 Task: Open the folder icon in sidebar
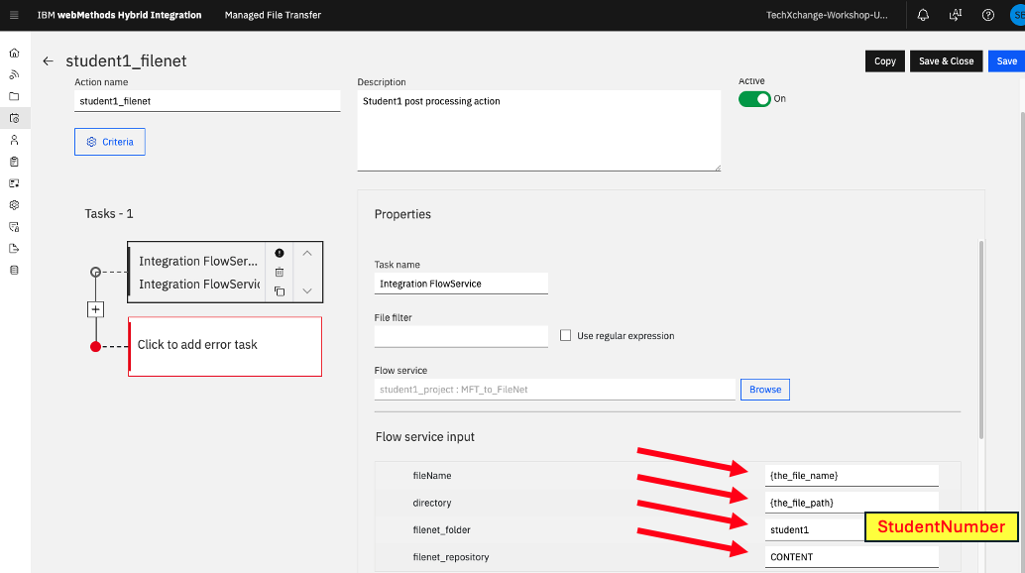[x=15, y=96]
